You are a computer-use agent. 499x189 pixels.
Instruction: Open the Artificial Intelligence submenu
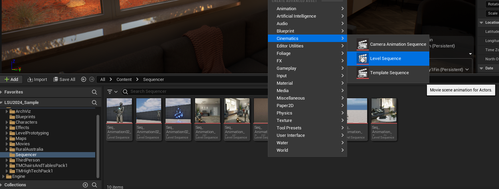(307, 16)
